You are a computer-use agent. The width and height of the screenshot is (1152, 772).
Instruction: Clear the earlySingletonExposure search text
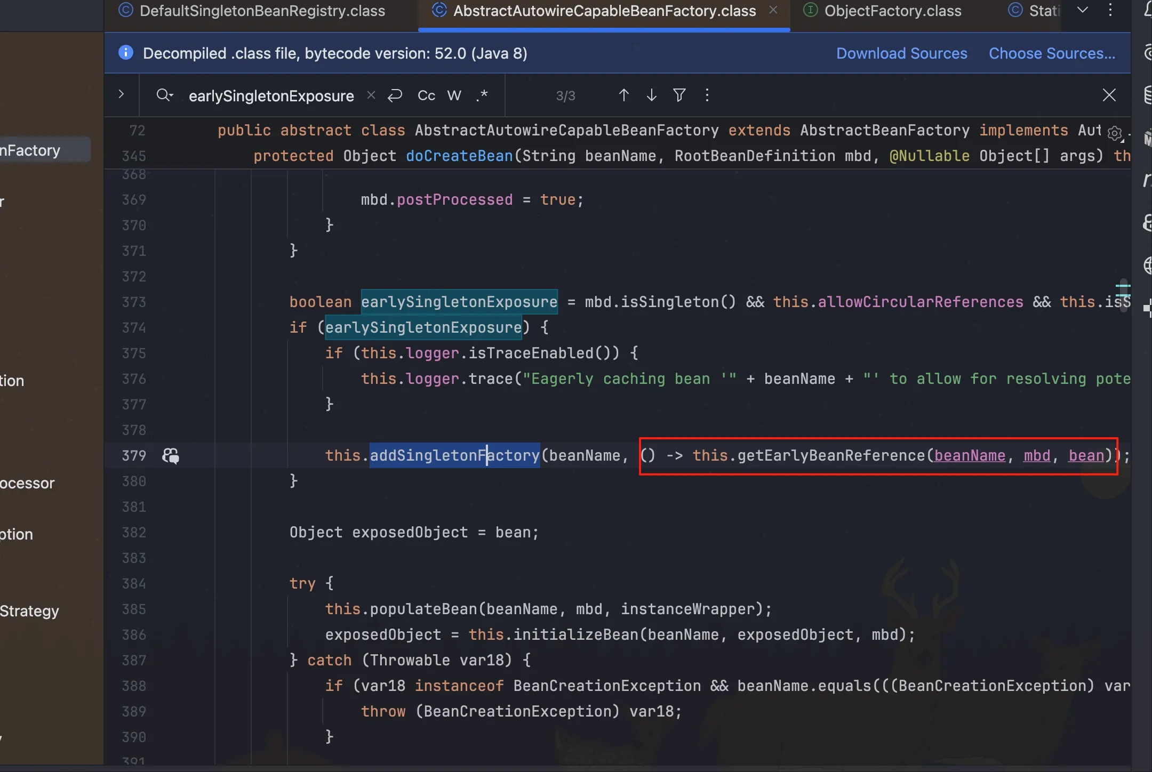coord(371,95)
